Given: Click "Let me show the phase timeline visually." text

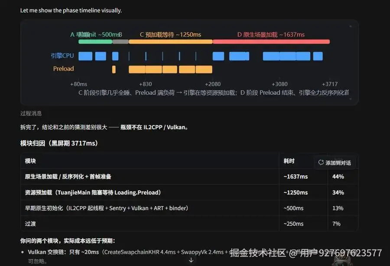Looking at the screenshot, I should click(x=71, y=10).
